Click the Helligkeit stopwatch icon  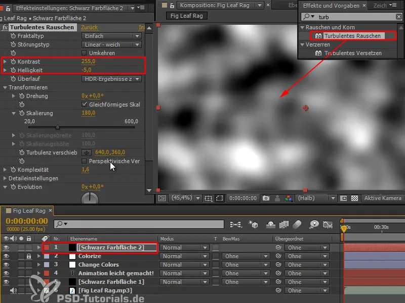coord(13,70)
